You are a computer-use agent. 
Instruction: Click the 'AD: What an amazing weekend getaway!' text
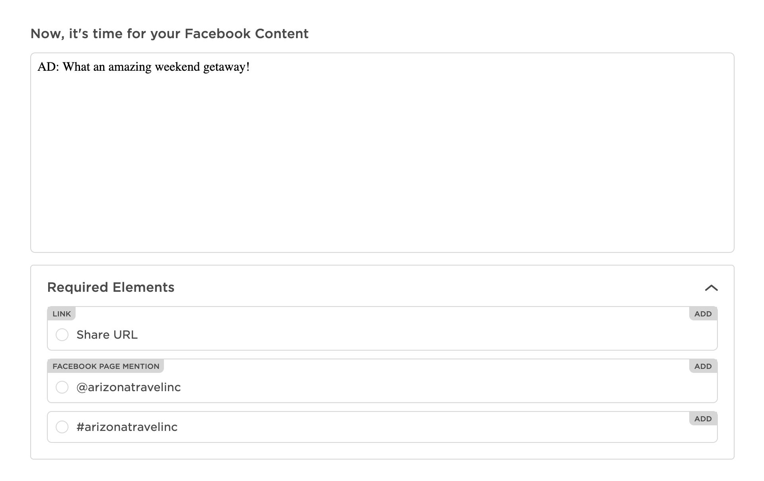(144, 67)
